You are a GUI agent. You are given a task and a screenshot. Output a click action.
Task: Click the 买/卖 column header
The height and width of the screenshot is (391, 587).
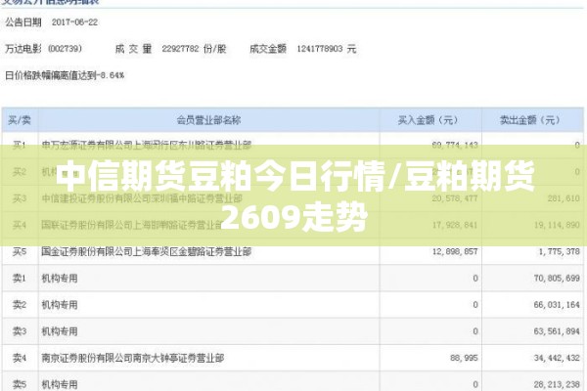[20, 120]
